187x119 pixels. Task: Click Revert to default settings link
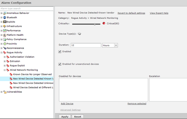click(131, 13)
